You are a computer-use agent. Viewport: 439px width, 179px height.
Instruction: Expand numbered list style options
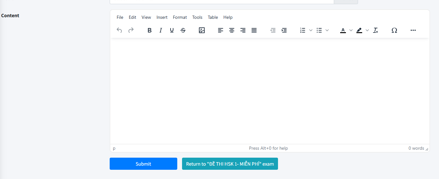coord(311,30)
